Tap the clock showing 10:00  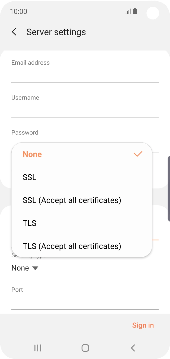click(18, 11)
